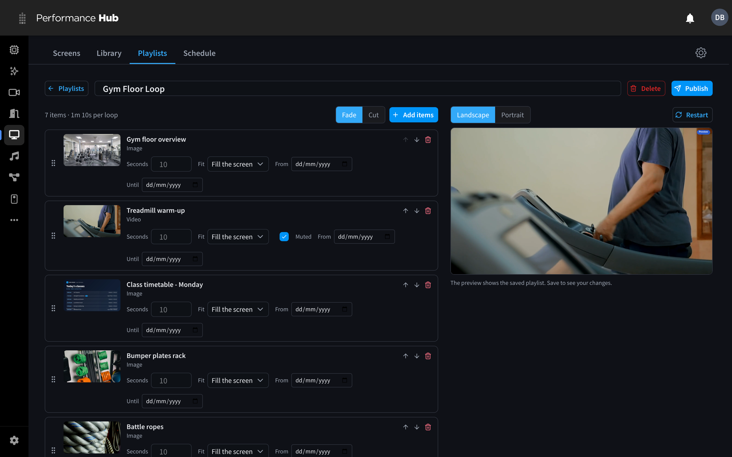The width and height of the screenshot is (732, 457).
Task: Delete the Gym Floor Loop playlist
Action: coord(646,89)
